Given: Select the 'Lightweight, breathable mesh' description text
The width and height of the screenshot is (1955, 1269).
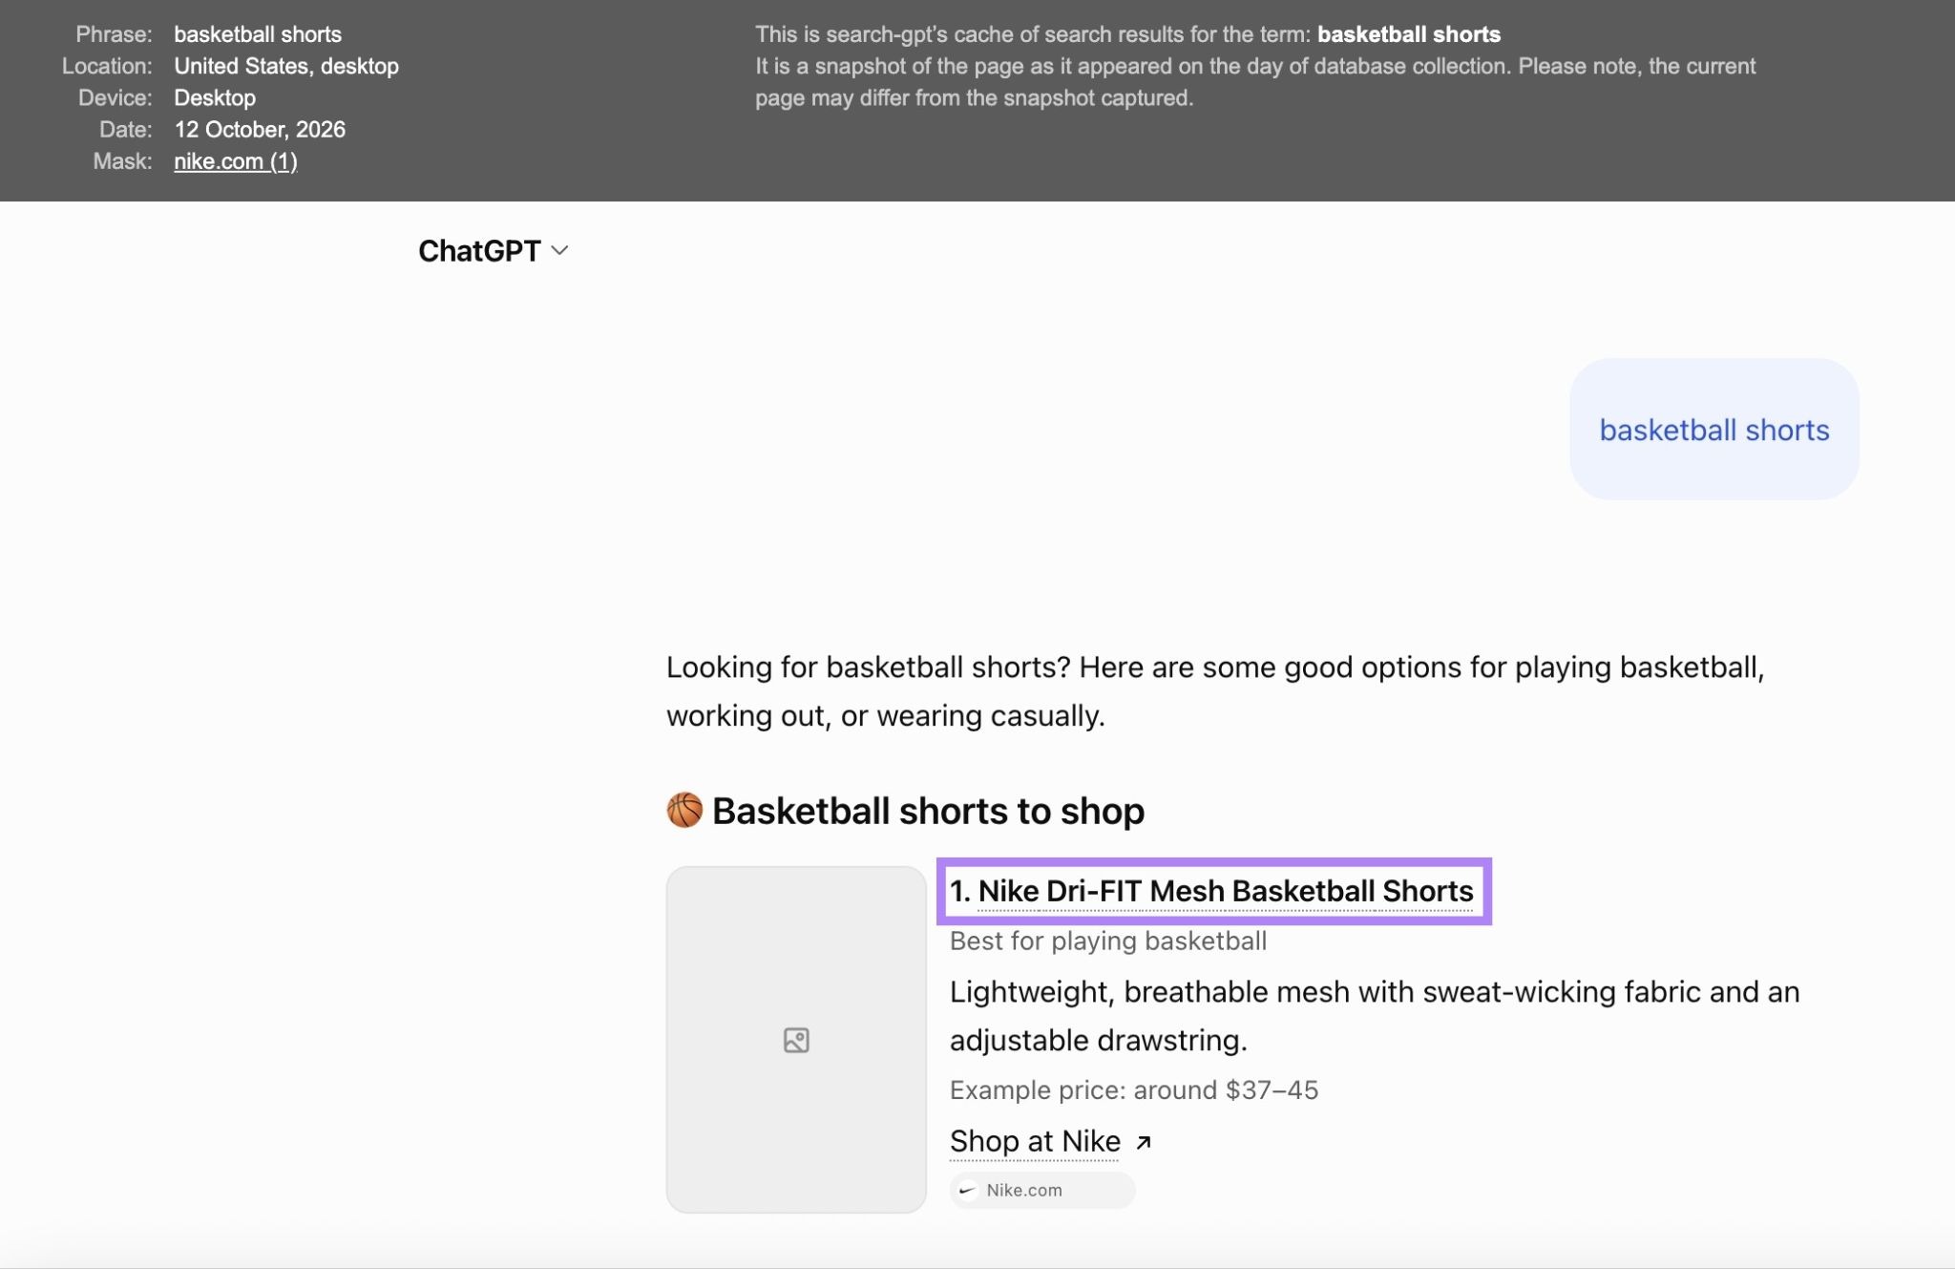Looking at the screenshot, I should coord(1375,1016).
